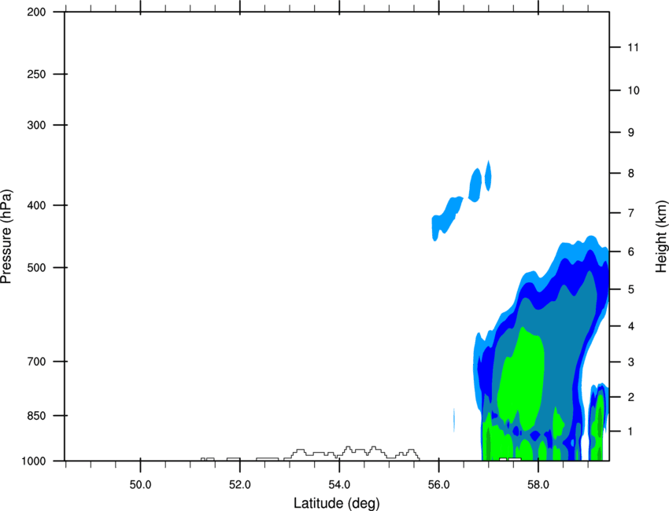Click the "Height (km)" axis title
The image size is (669, 511).
(662, 236)
